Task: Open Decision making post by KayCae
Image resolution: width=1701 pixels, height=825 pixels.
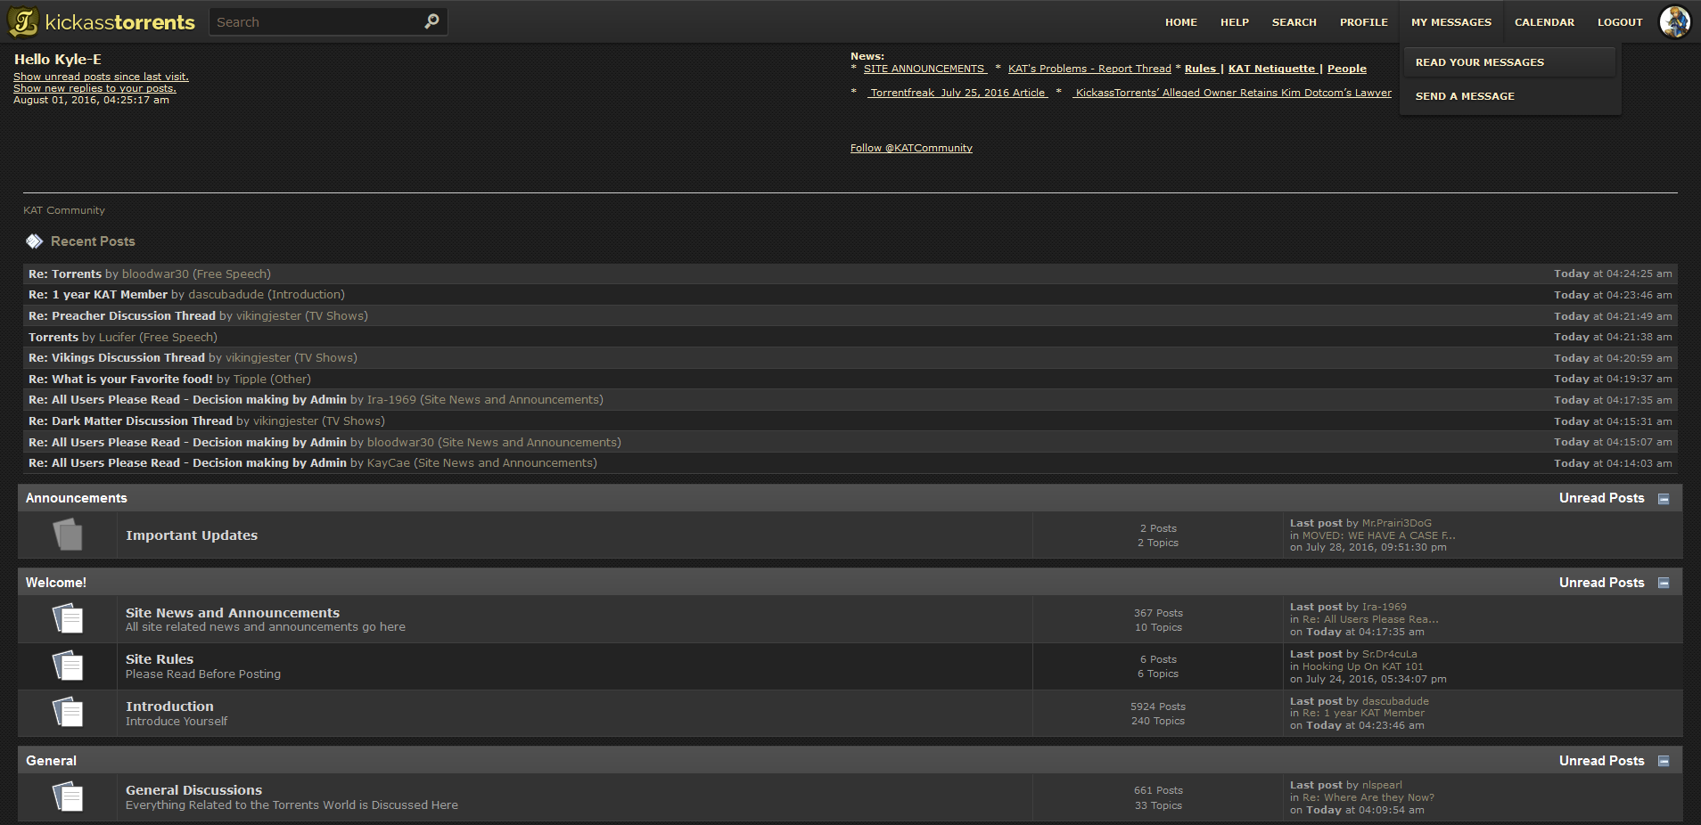Action: click(x=187, y=462)
